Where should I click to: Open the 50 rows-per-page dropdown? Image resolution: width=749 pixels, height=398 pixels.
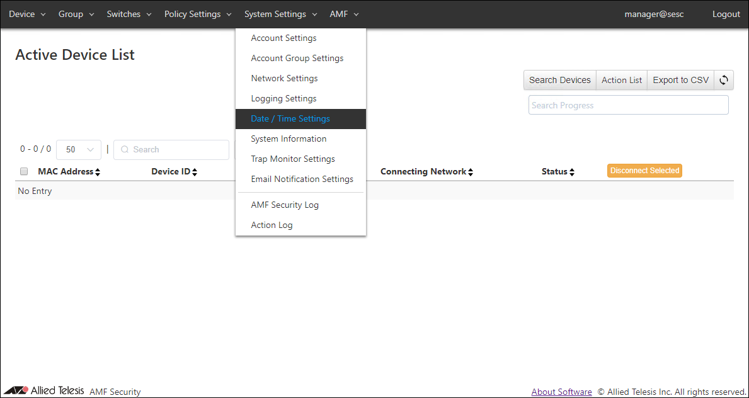tap(79, 150)
